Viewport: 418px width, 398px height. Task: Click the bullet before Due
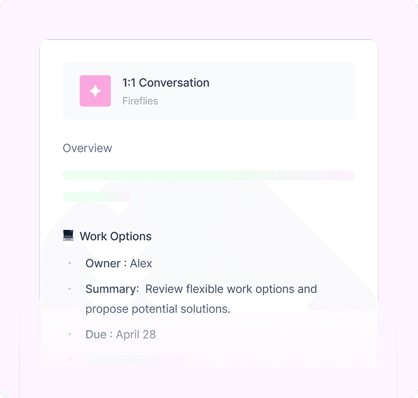[x=70, y=334]
